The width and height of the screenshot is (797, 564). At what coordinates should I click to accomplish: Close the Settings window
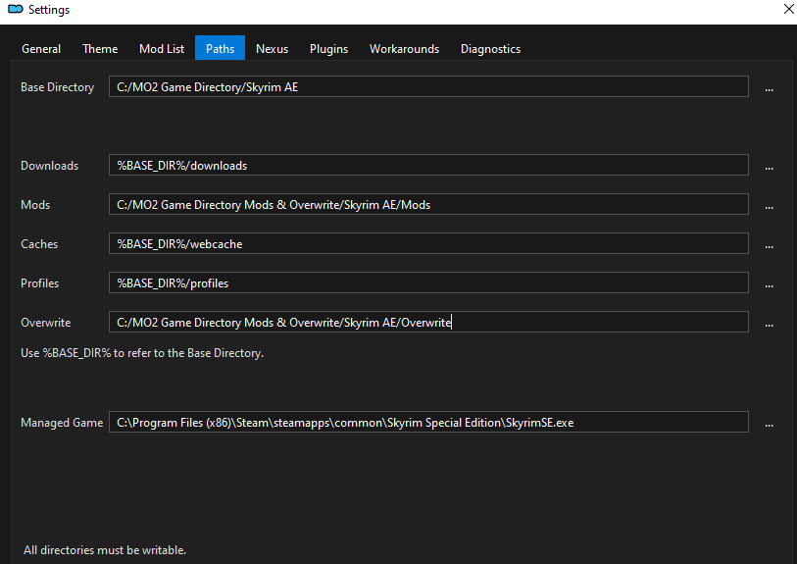[788, 9]
